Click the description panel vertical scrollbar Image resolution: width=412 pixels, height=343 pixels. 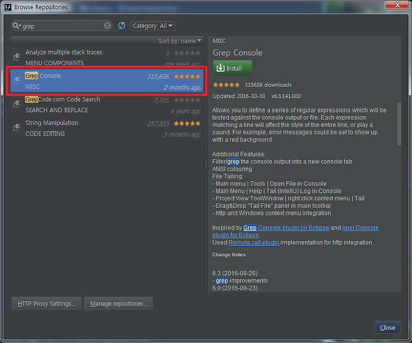399,124
